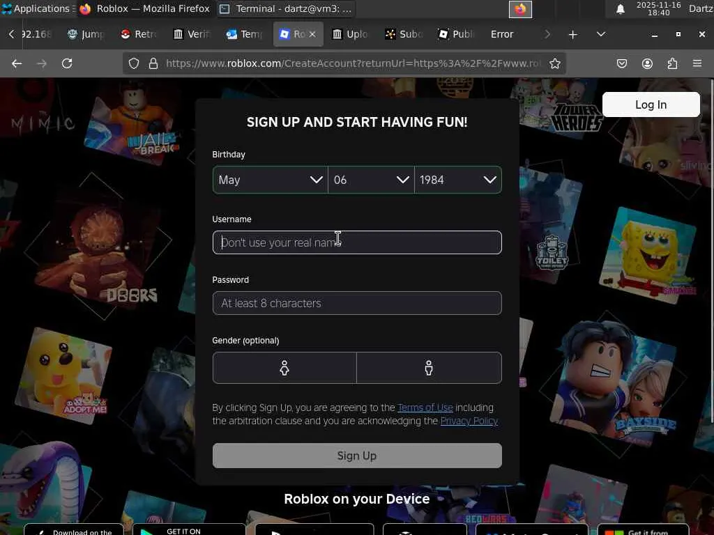
Task: Open the birthday day dropdown
Action: coord(371,180)
